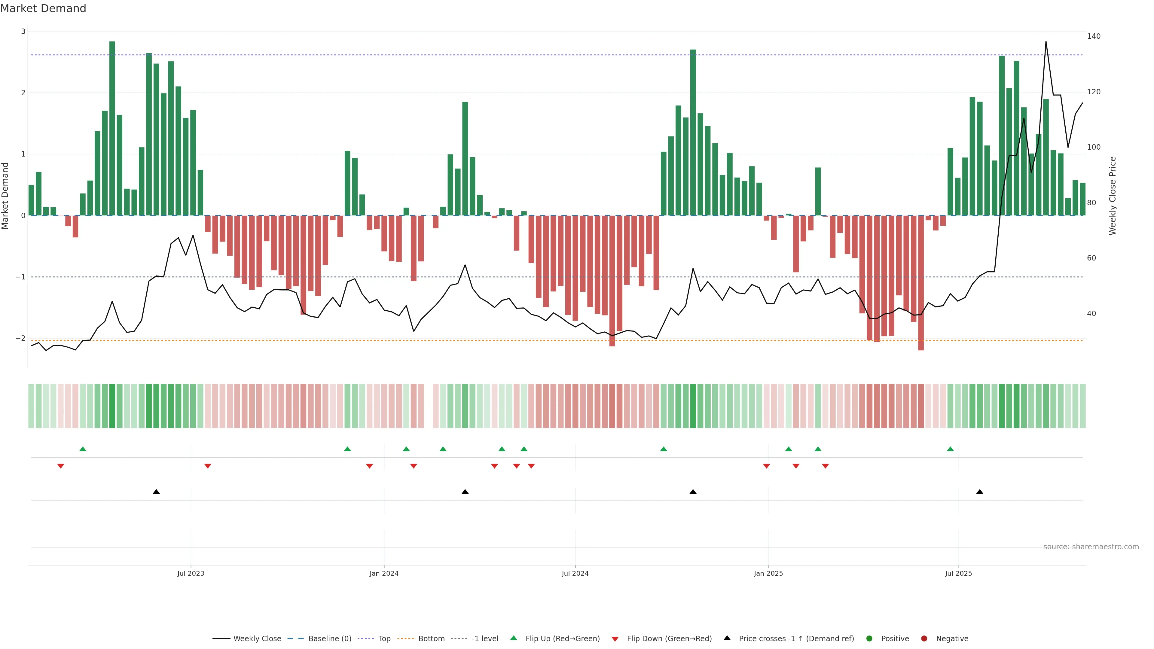Image resolution: width=1154 pixels, height=649 pixels.
Task: Click the leftmost green flip-up triangle marker
Action: click(82, 449)
